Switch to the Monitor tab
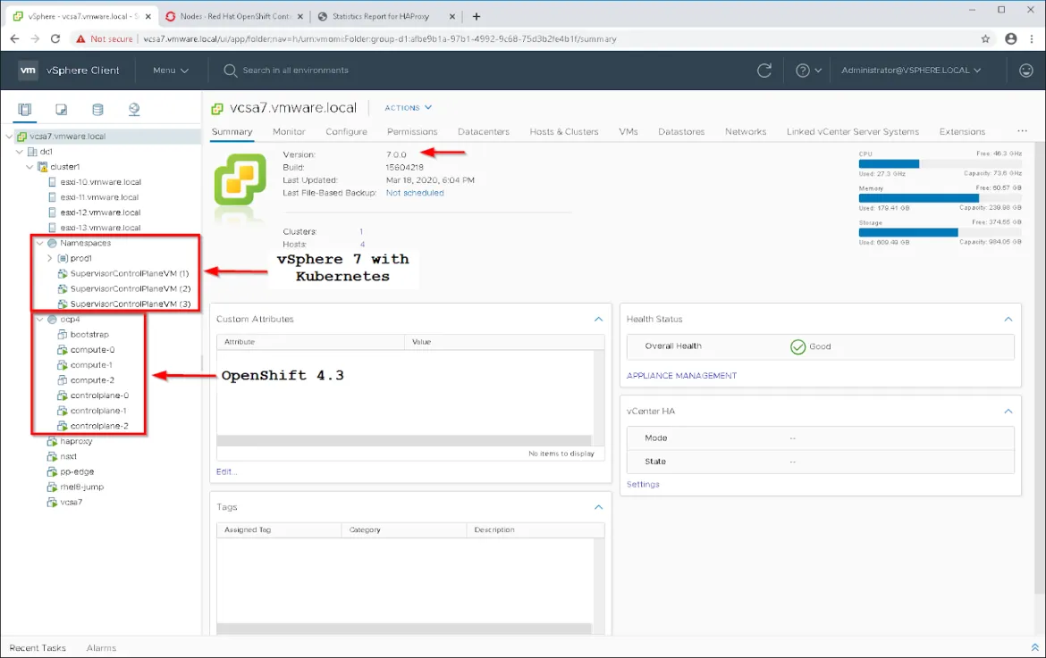 pos(288,131)
